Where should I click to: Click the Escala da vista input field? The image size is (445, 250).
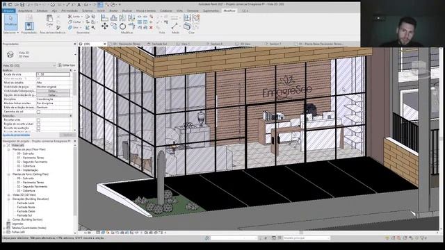point(53,74)
